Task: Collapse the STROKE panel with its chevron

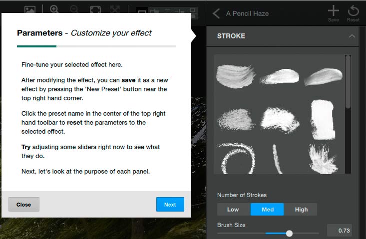Action: click(x=352, y=36)
